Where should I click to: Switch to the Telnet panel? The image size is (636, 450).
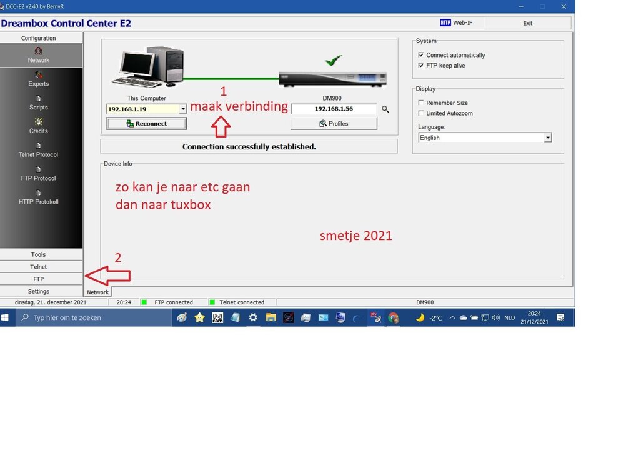point(38,266)
